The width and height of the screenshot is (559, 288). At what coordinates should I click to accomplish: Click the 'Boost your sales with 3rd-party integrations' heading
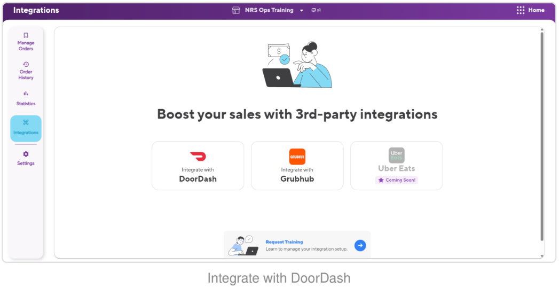(x=297, y=114)
